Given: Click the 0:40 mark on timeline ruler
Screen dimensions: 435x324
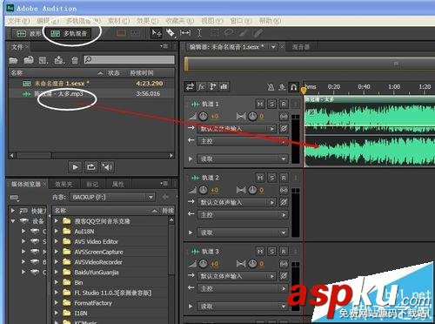Looking at the screenshot, I should pyautogui.click(x=364, y=87).
